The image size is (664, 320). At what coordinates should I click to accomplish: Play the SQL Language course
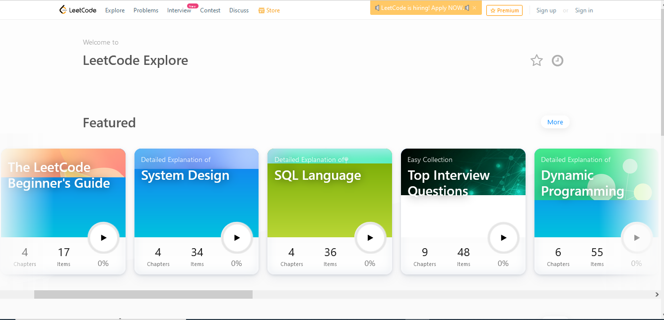(370, 238)
